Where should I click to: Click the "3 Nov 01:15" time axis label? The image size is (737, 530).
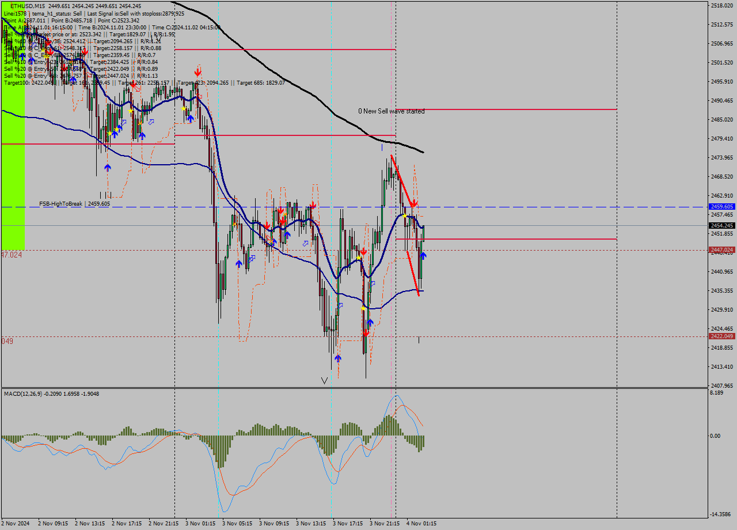point(200,524)
